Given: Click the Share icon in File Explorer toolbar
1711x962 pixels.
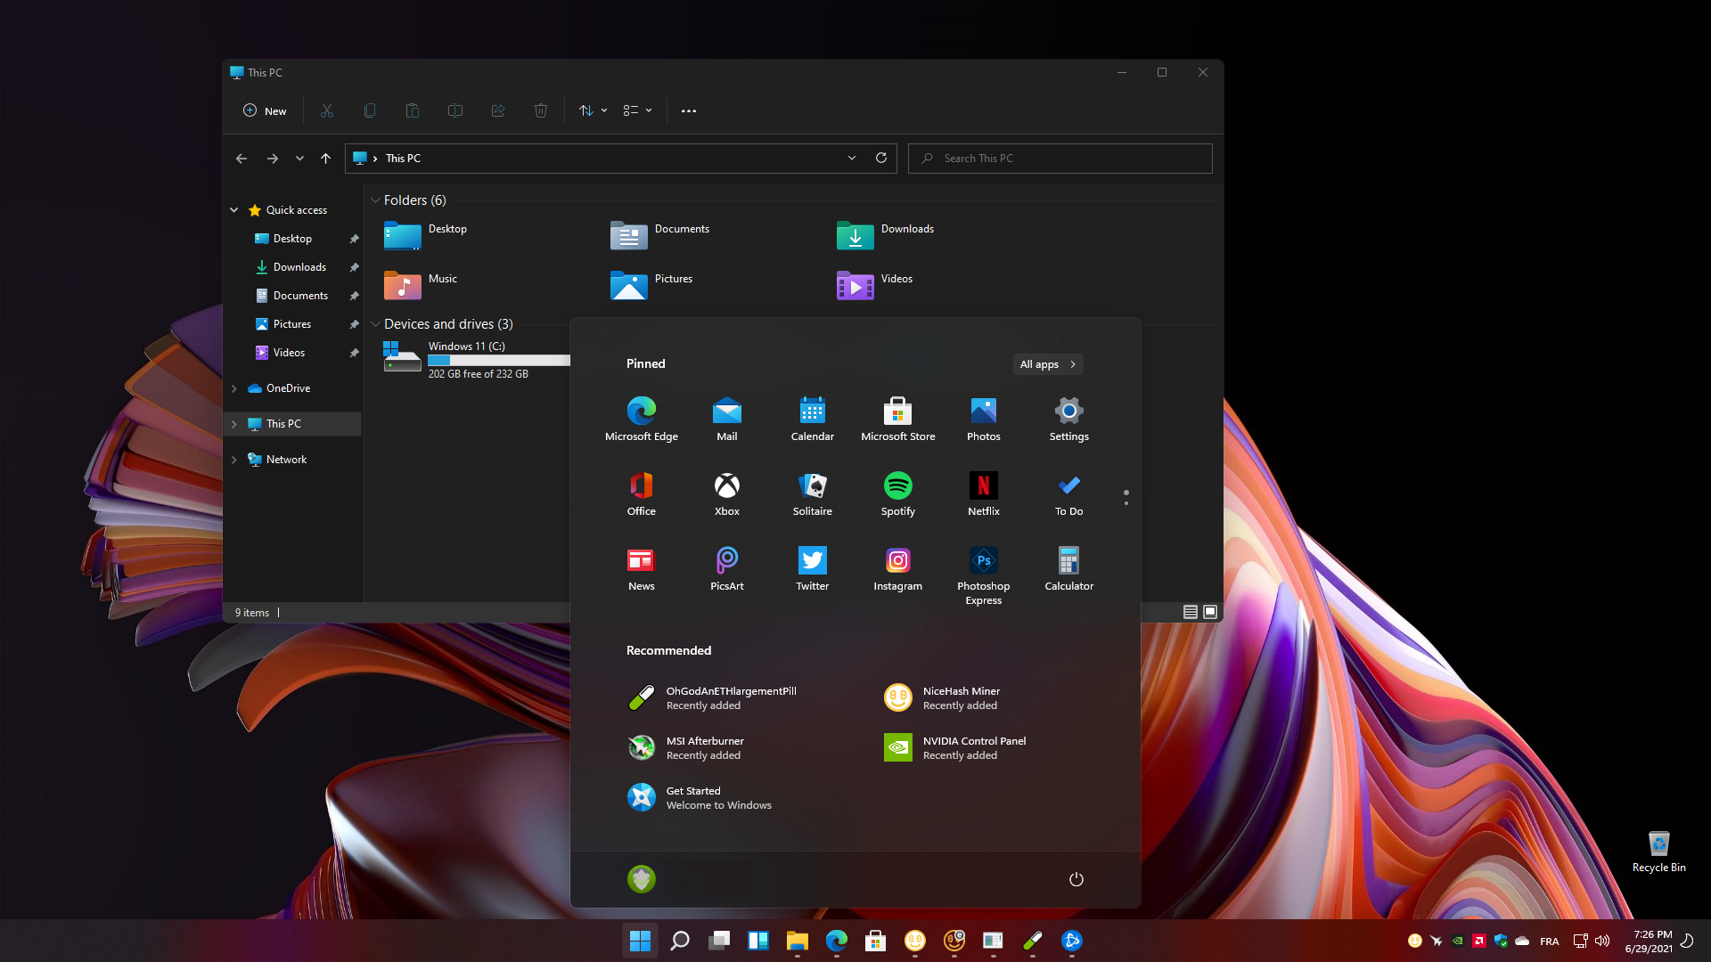Looking at the screenshot, I should coord(498,110).
